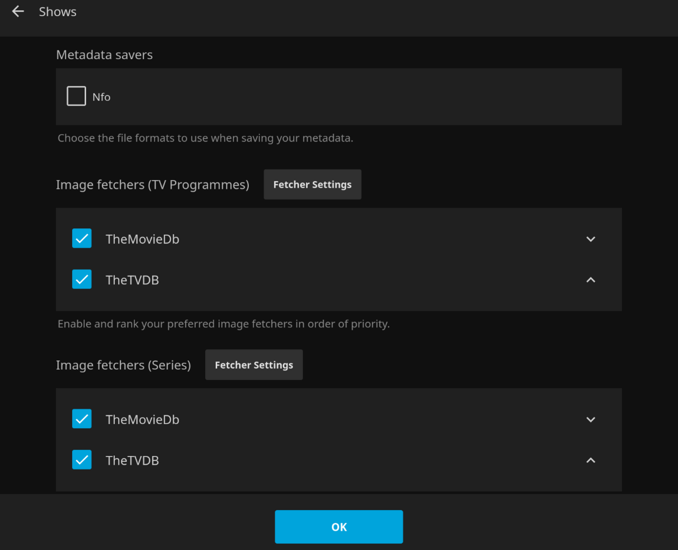Click the Metadata savers heading
The height and width of the screenshot is (550, 678).
click(104, 55)
